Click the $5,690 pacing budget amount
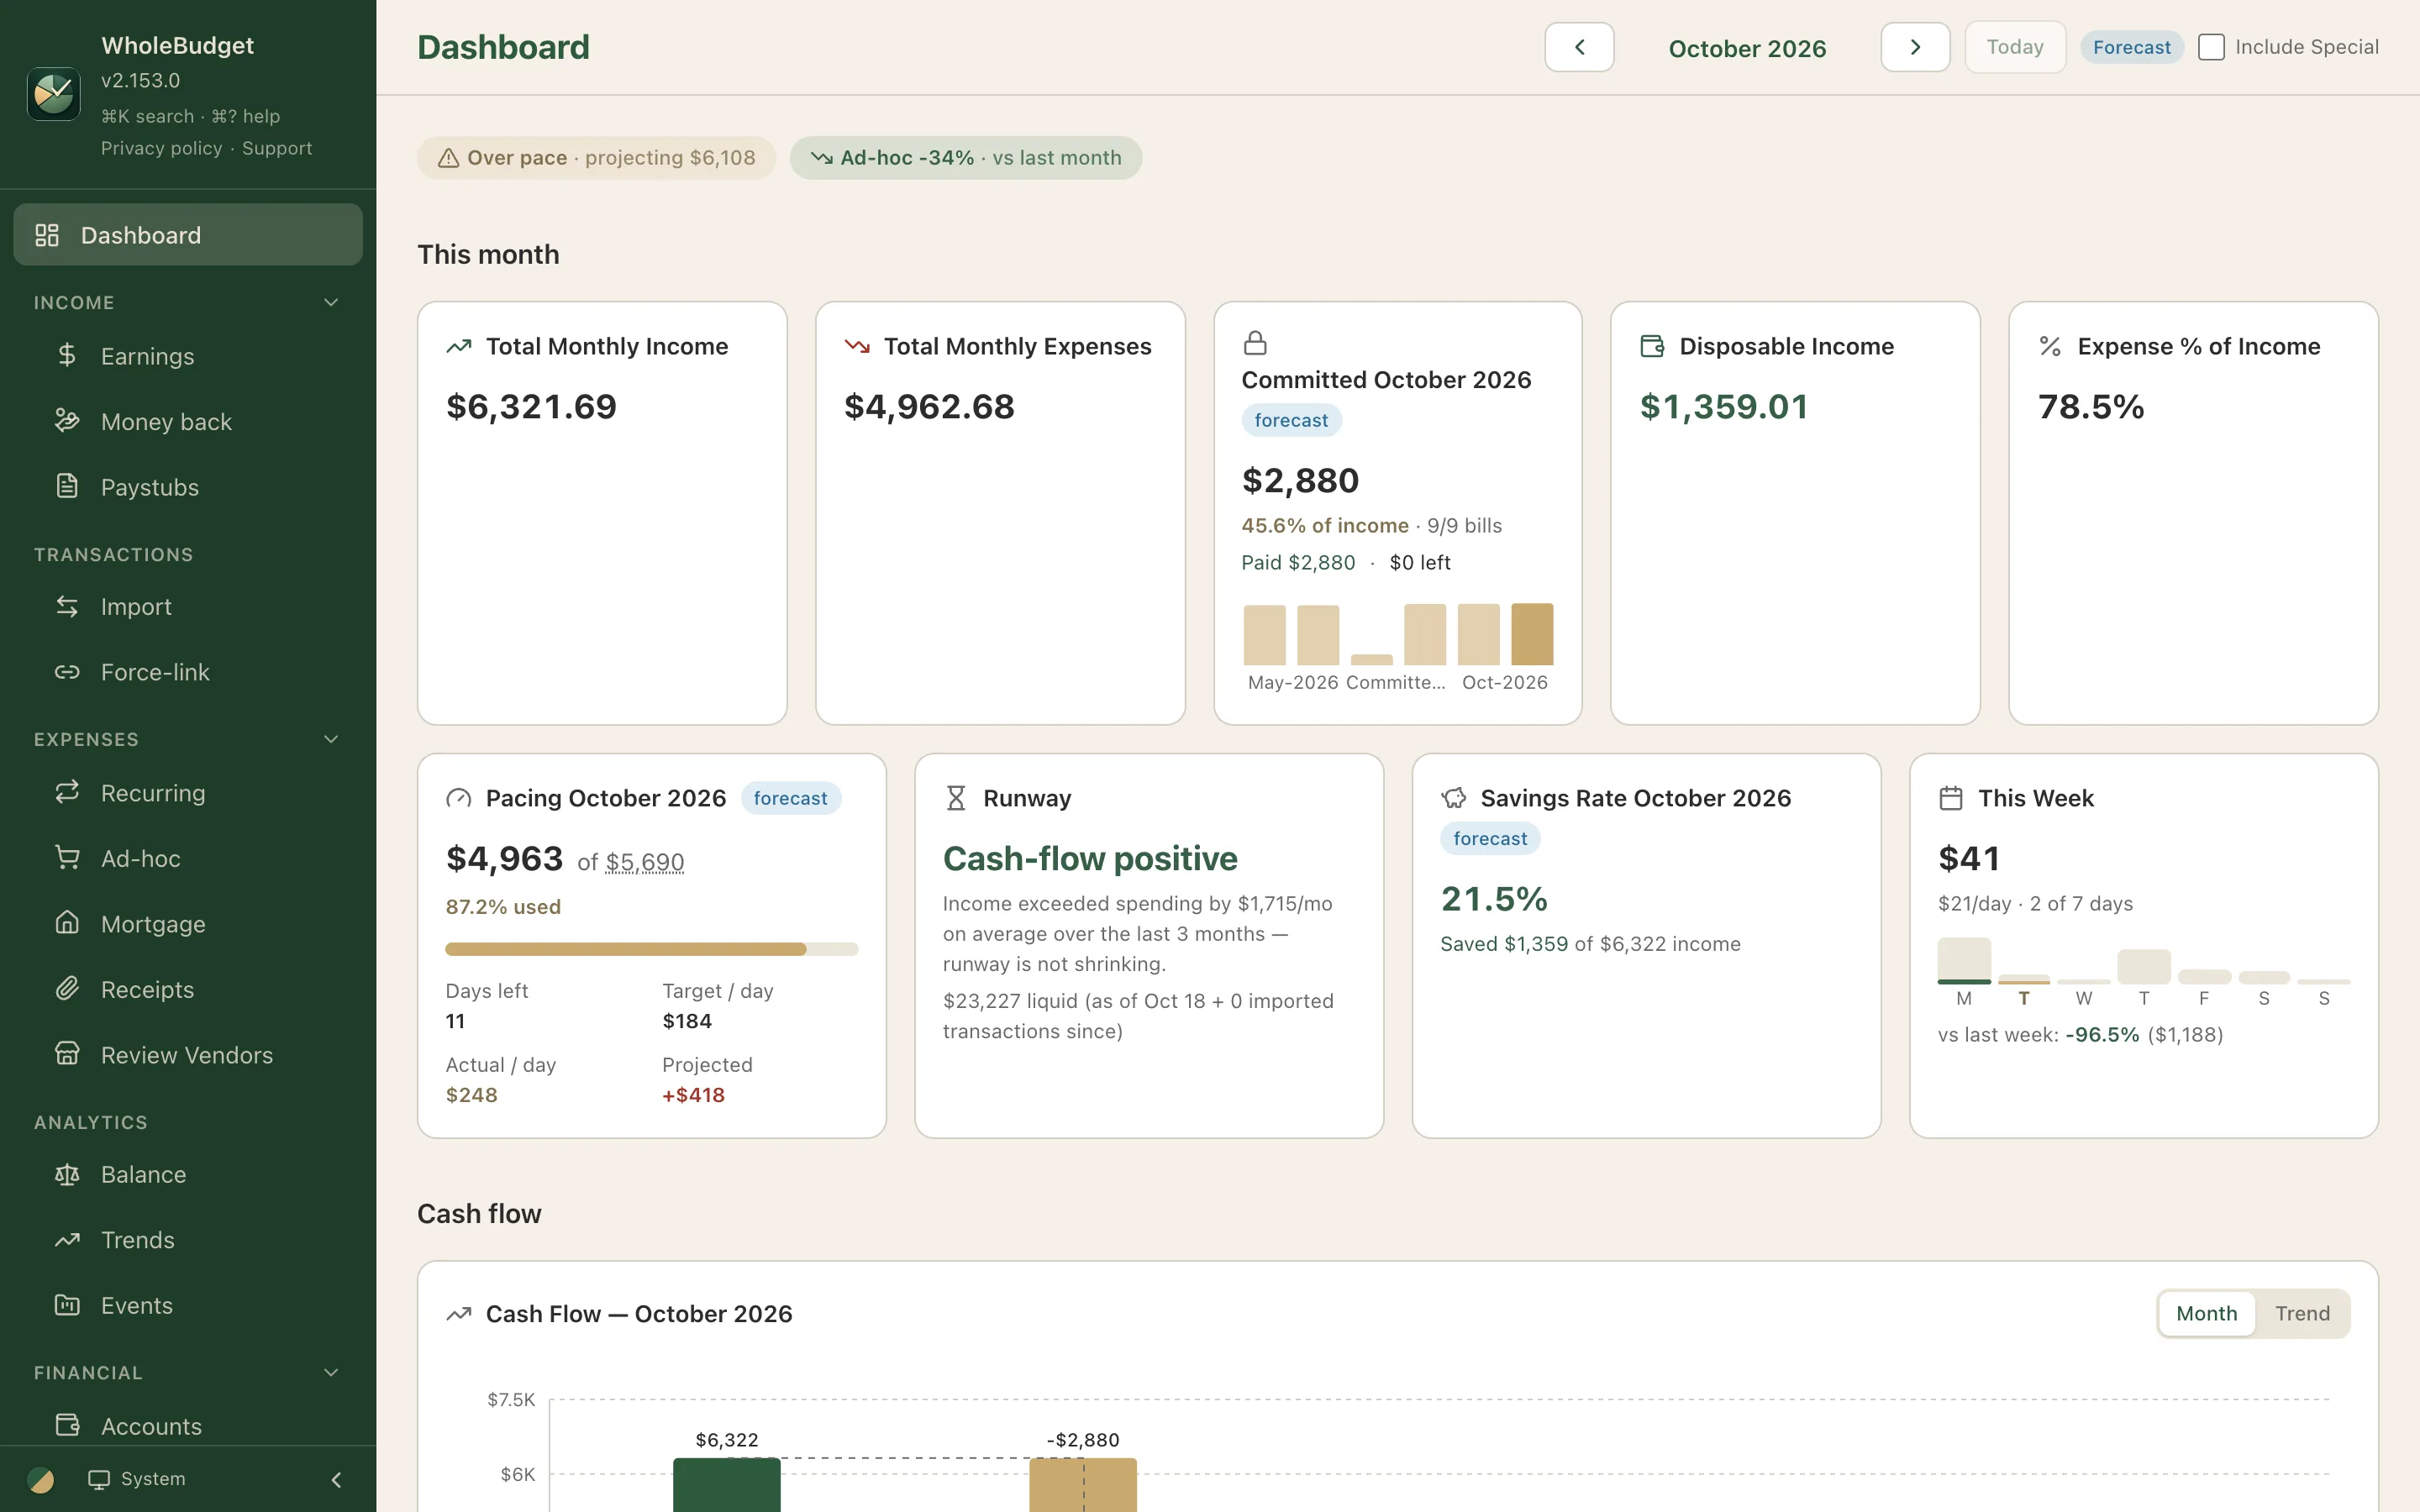Viewport: 2420px width, 1512px height. pyautogui.click(x=645, y=862)
